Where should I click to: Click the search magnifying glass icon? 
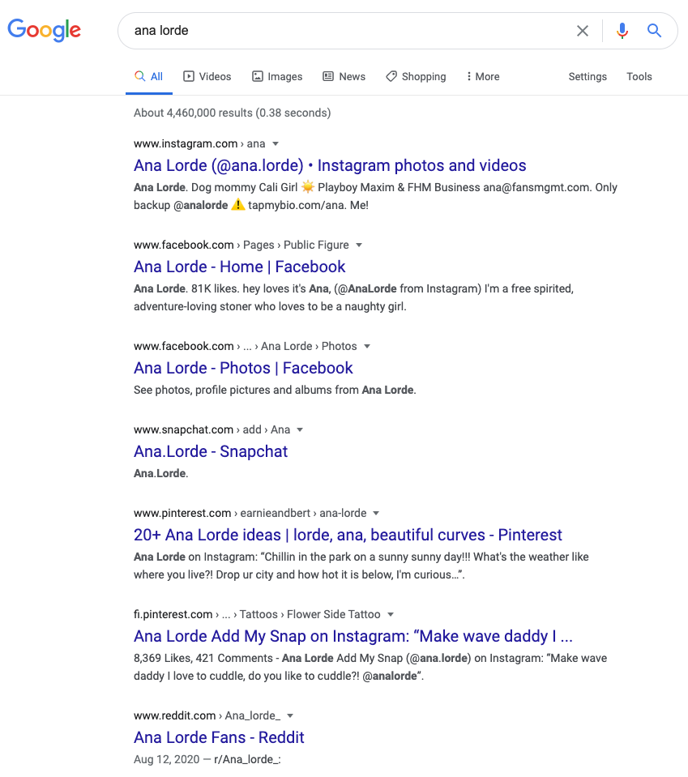[654, 30]
